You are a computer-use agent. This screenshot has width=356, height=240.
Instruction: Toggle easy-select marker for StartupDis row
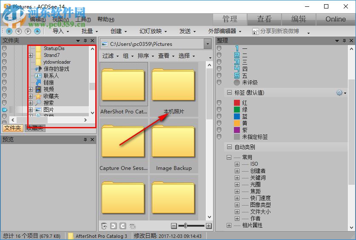coord(4,48)
